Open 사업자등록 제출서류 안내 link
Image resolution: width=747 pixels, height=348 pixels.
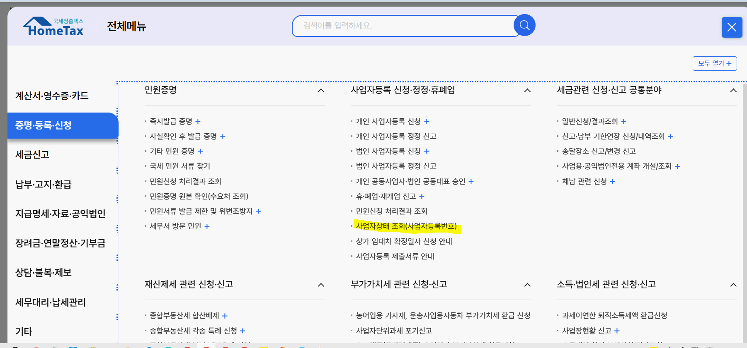395,256
